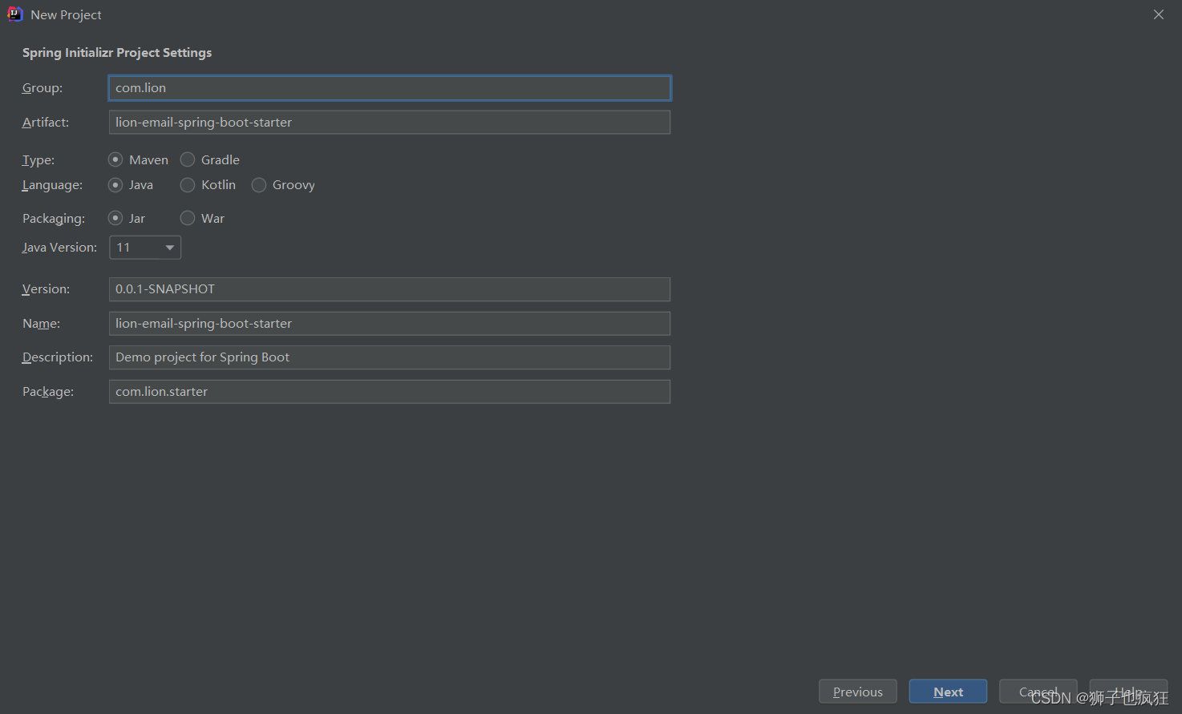Go back with the Previous button
This screenshot has height=714, width=1182.
click(858, 692)
